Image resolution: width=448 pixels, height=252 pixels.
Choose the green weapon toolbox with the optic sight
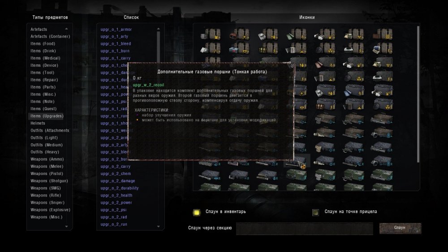click(325, 175)
